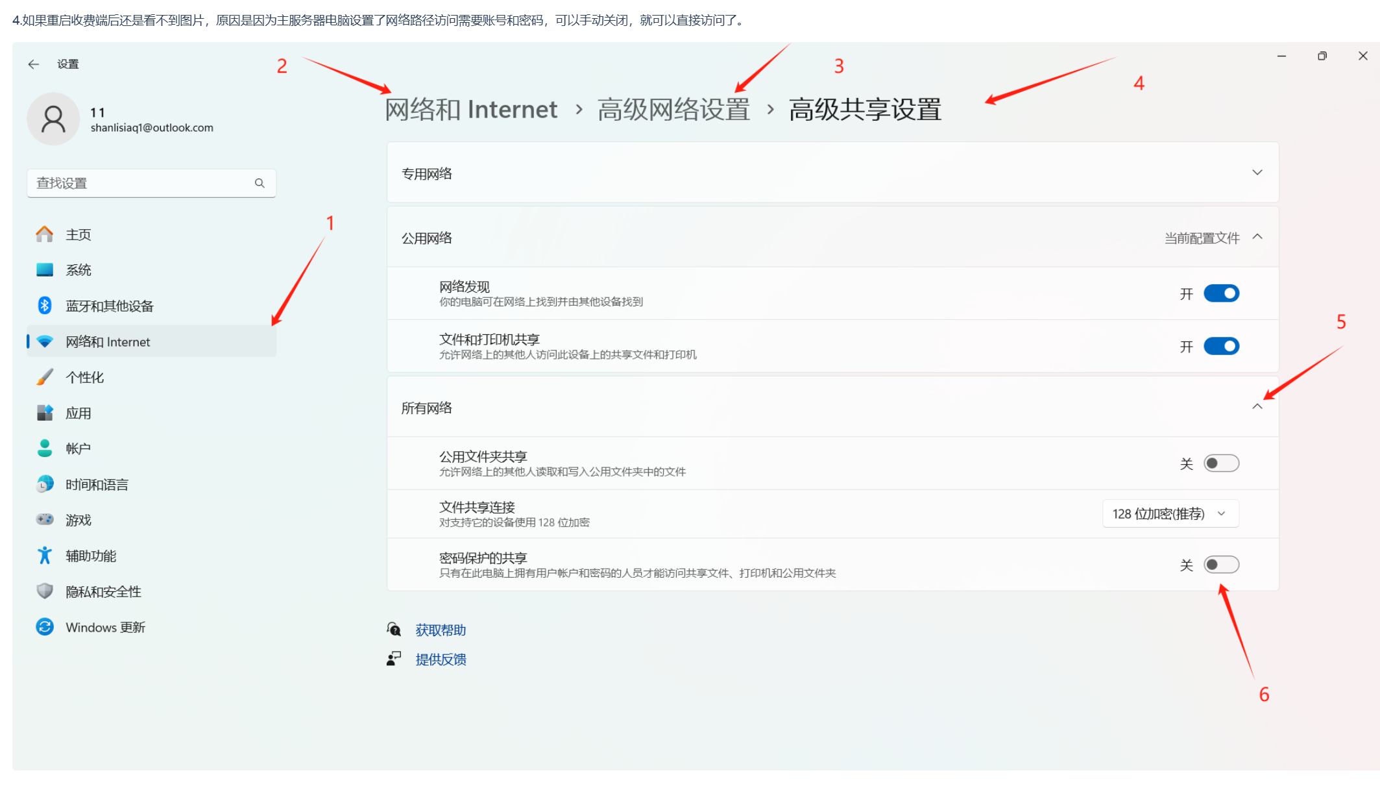Open the 128 位加密(推荐) dropdown
The image size is (1380, 788).
point(1170,514)
